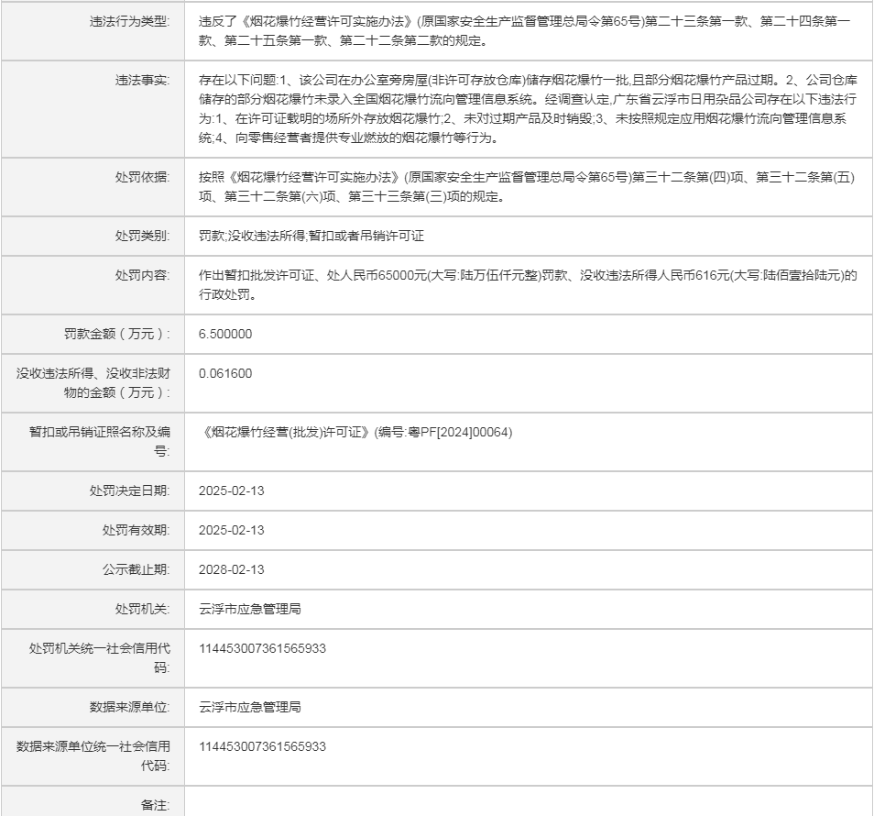The image size is (874, 816).
Task: Click the 暂扣或吊销证照名称及编号 label
Action: pos(99,441)
